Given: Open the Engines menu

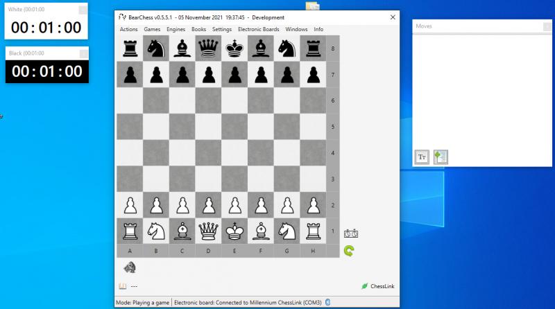Looking at the screenshot, I should click(x=176, y=30).
